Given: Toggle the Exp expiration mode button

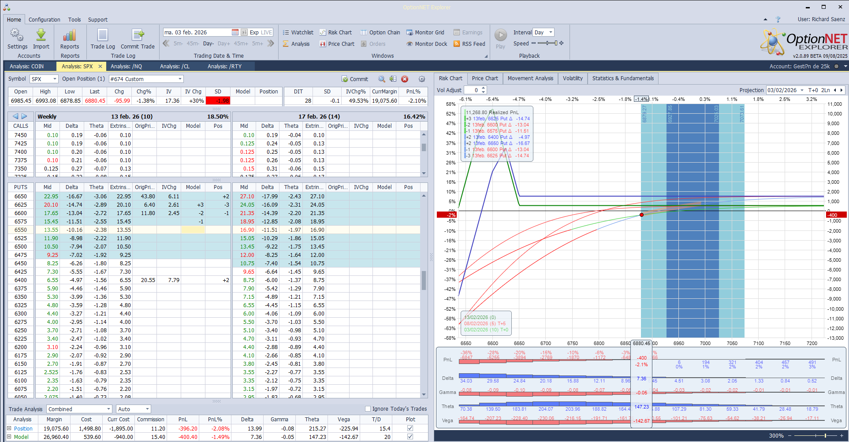Looking at the screenshot, I should tap(254, 32).
